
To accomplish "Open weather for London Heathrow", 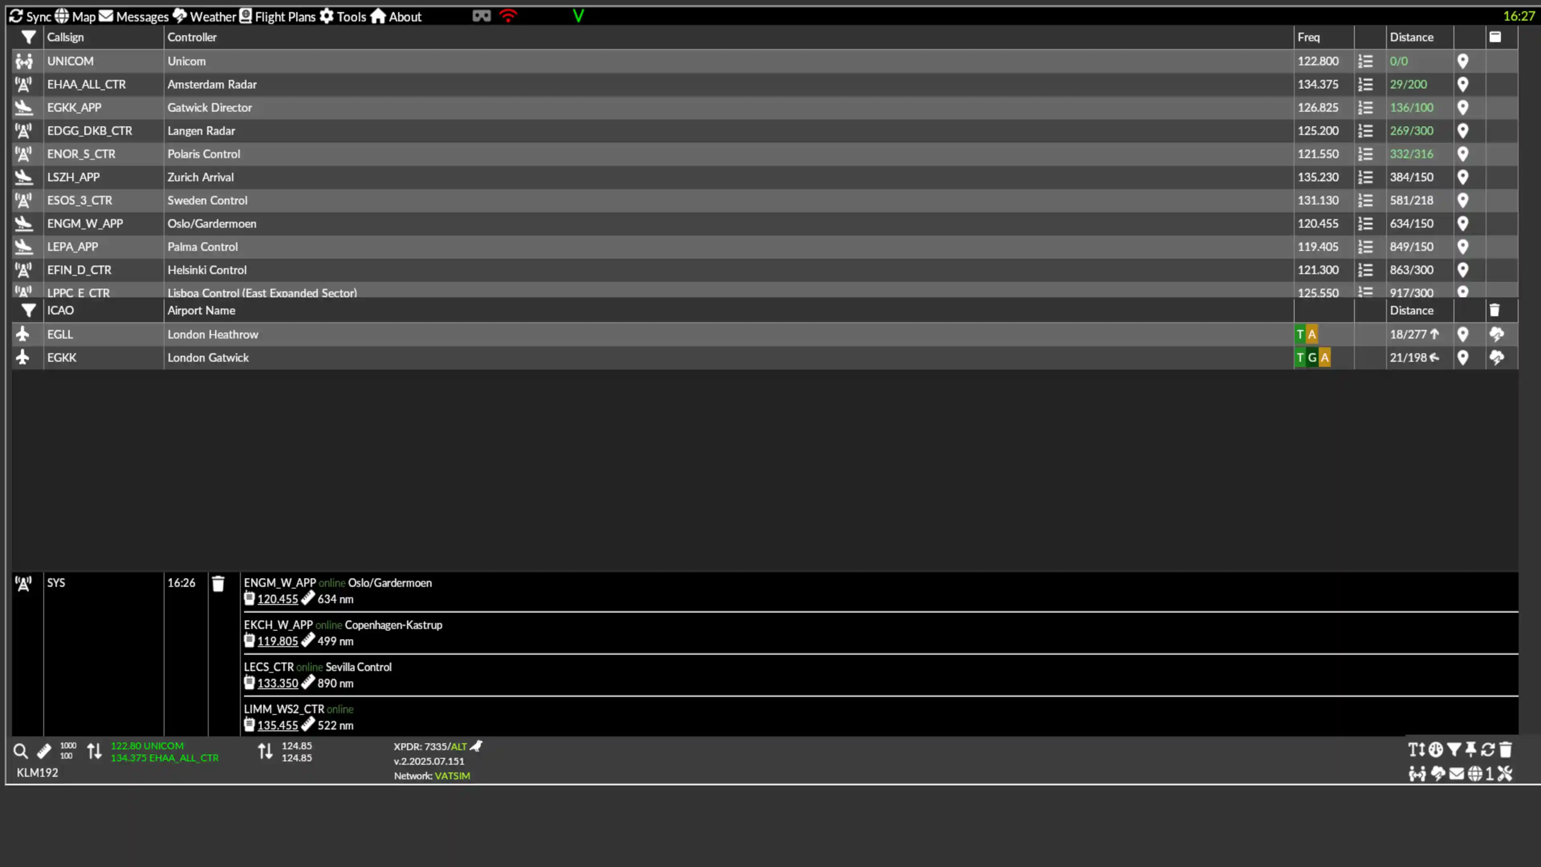I will pos(1497,334).
